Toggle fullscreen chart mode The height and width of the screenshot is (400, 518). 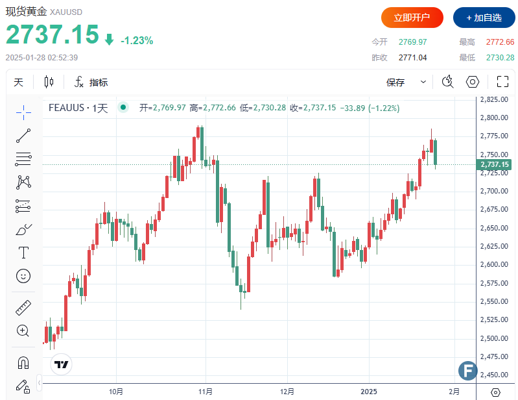pos(502,82)
